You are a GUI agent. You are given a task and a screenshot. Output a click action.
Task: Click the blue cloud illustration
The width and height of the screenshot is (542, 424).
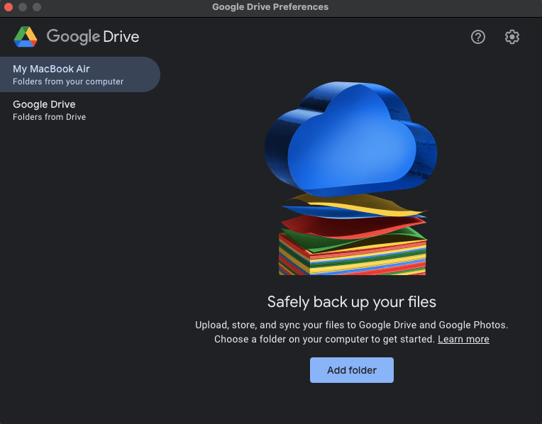pyautogui.click(x=351, y=138)
